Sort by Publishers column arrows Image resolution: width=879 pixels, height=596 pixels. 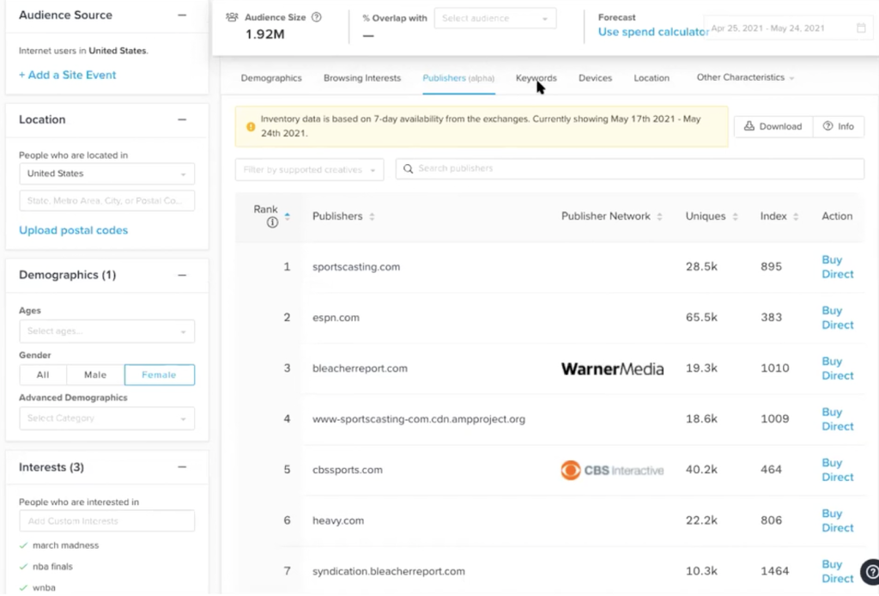[373, 216]
